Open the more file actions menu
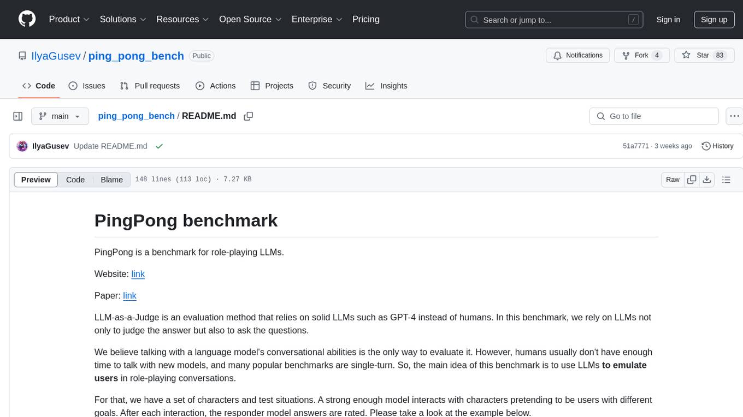 [x=734, y=116]
